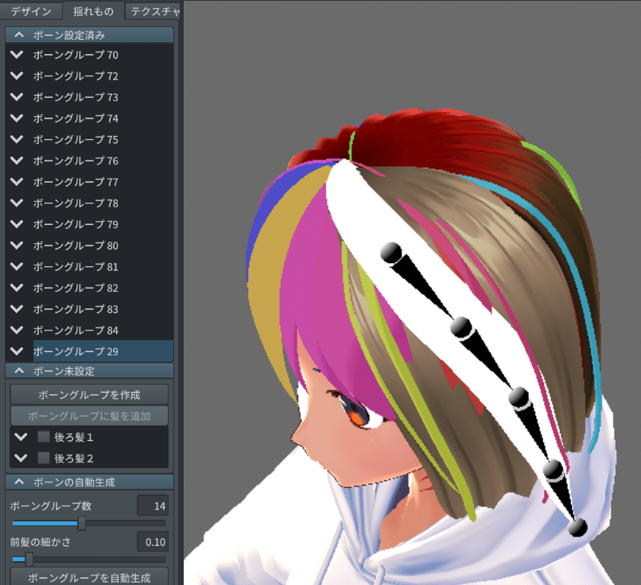Expand ボーングループ 84 chevron
Image resolution: width=641 pixels, height=585 pixels.
click(17, 330)
